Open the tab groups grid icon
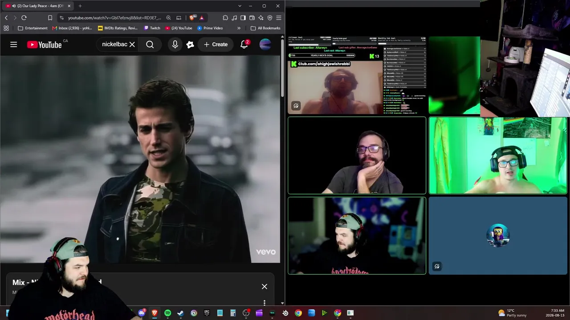The height and width of the screenshot is (320, 570). click(6, 28)
